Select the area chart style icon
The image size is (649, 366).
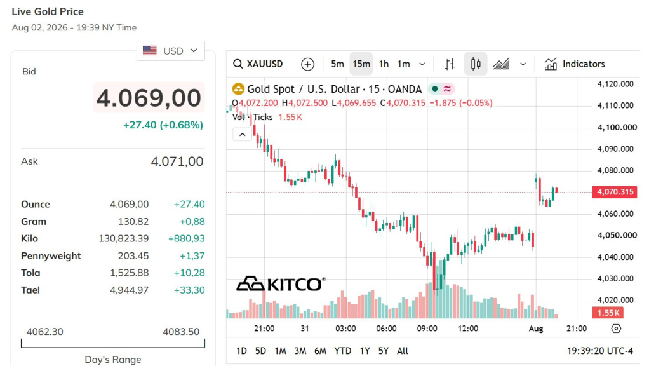(501, 64)
